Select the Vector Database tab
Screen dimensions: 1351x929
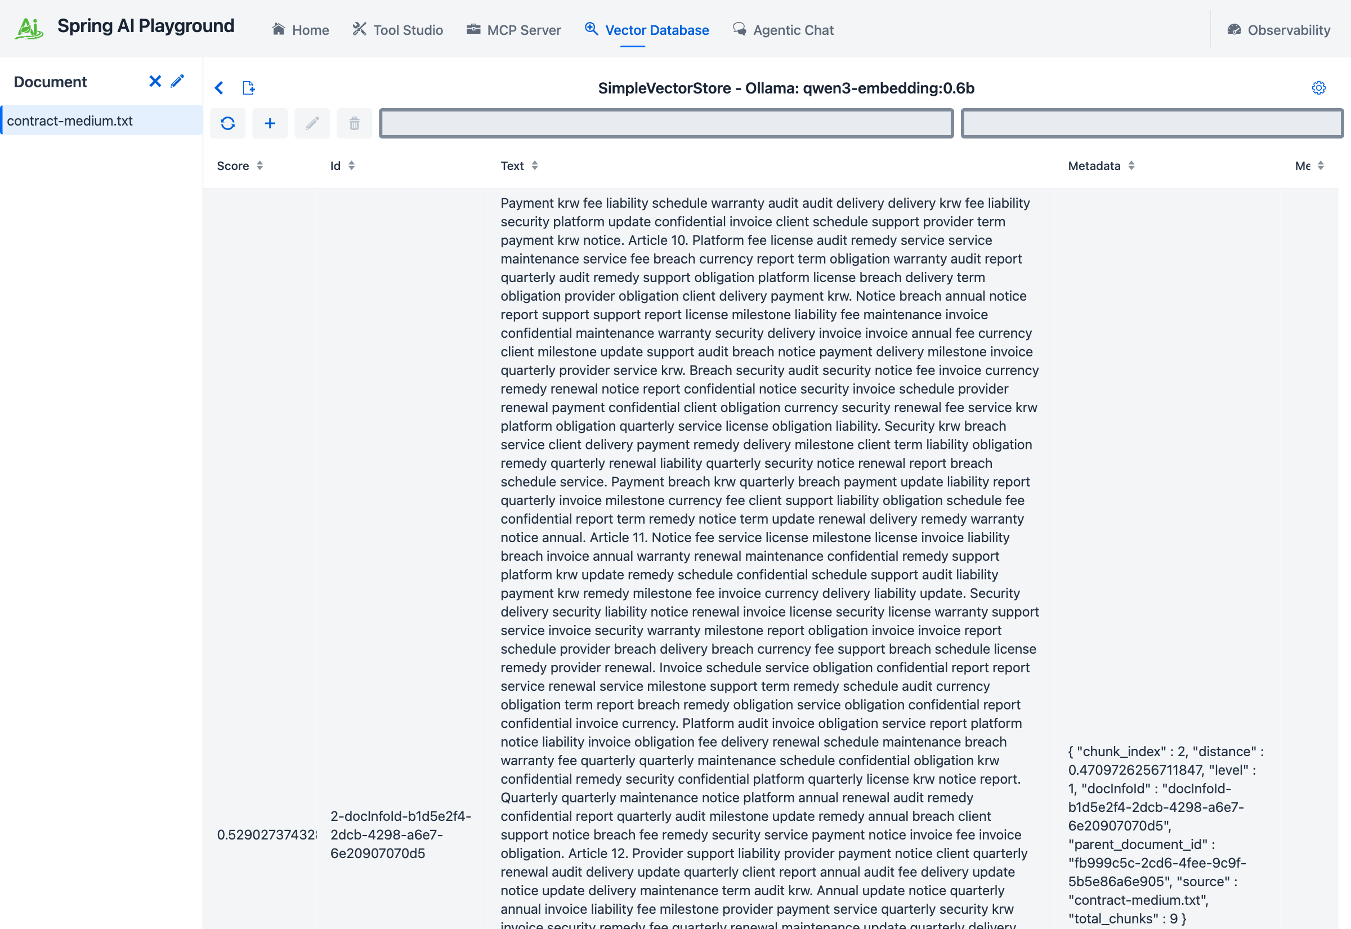646,30
